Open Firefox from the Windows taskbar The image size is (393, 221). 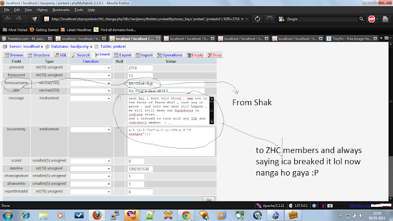click(x=97, y=215)
